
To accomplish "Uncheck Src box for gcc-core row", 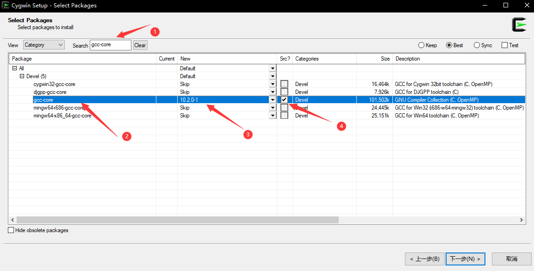I will coord(285,100).
